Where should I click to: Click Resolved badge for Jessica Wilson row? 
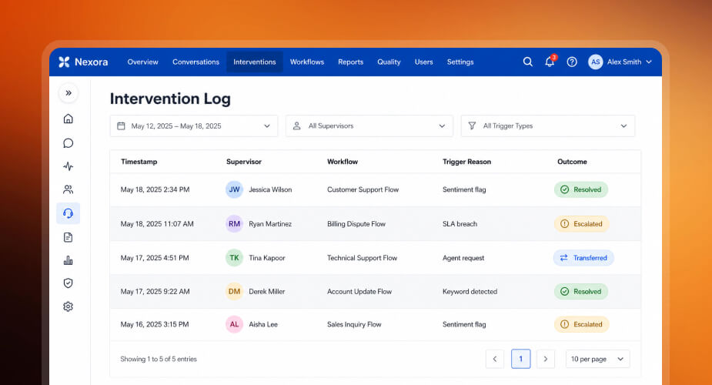581,189
